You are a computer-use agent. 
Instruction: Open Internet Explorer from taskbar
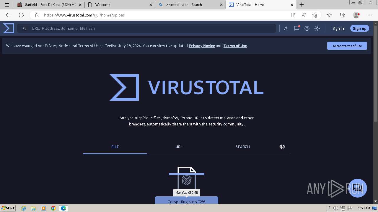(x=24, y=208)
